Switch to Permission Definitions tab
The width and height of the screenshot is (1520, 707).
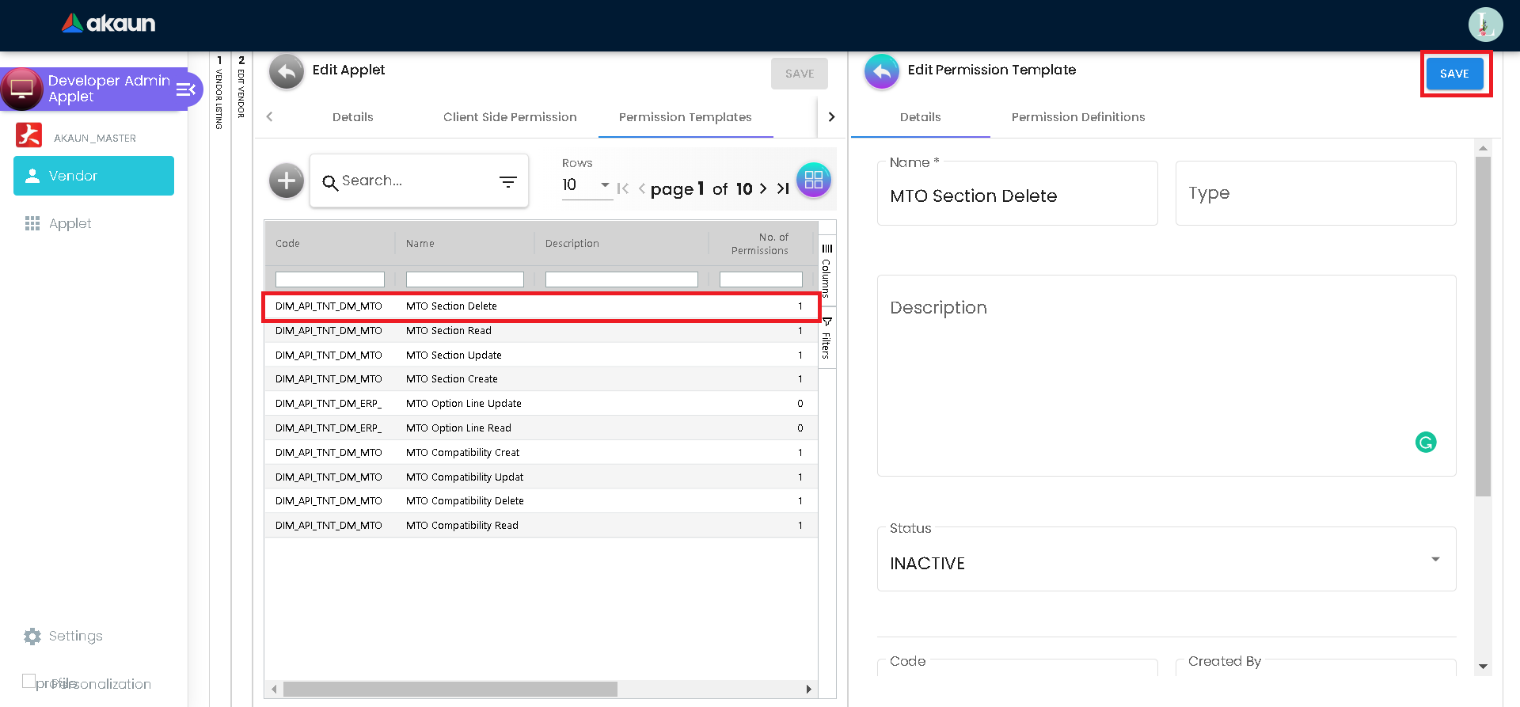click(1077, 117)
